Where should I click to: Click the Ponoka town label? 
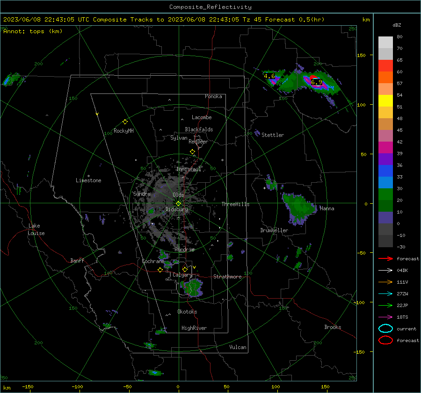pyautogui.click(x=213, y=96)
